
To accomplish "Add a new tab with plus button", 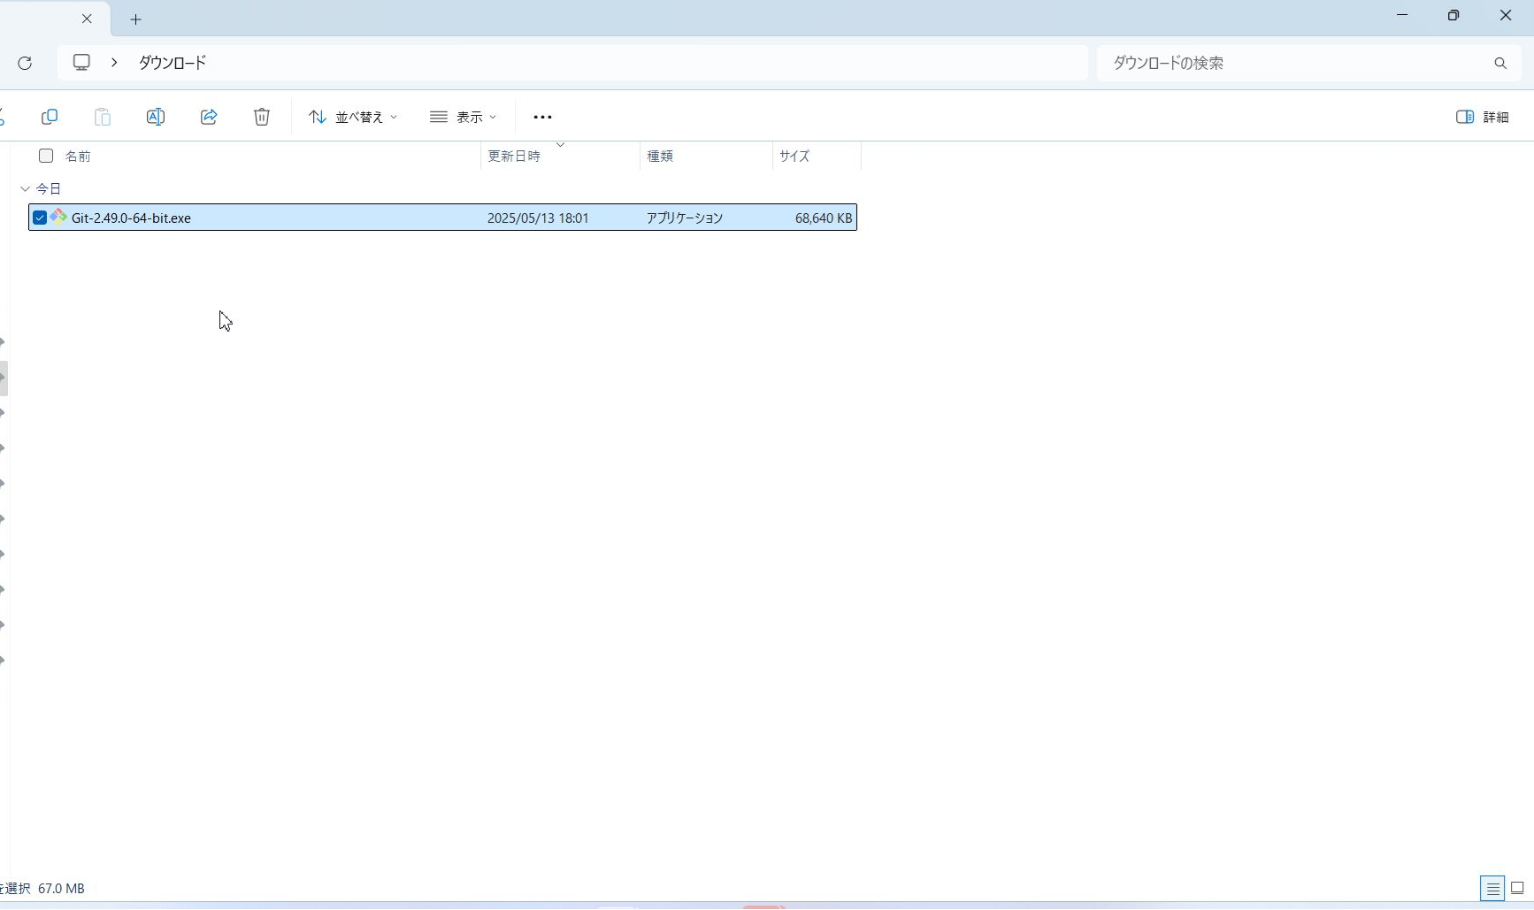I will point(135,19).
